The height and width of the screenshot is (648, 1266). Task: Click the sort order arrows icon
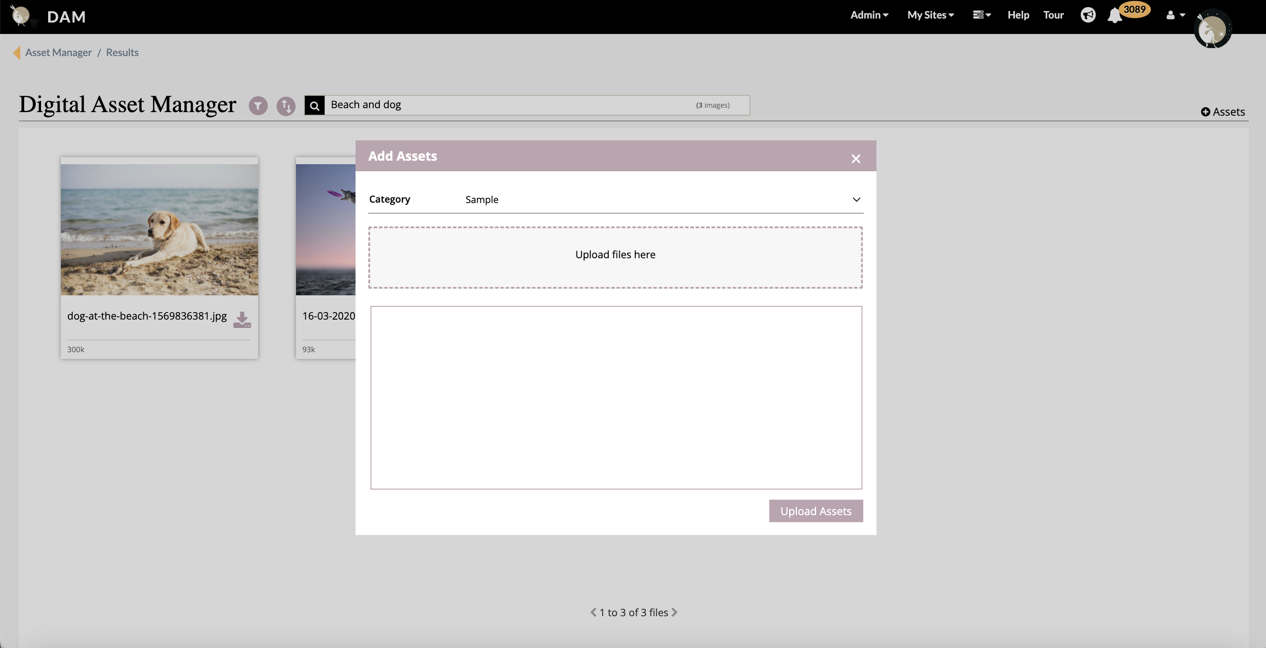[x=286, y=105]
